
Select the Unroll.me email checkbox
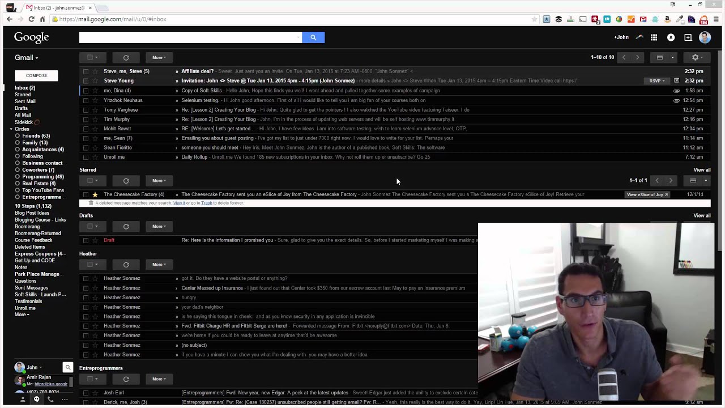(x=86, y=157)
